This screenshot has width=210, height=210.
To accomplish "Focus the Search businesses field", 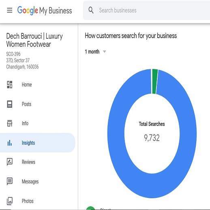I will pyautogui.click(x=146, y=10).
